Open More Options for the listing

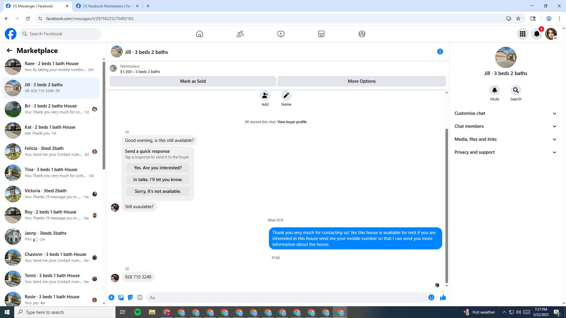[x=362, y=81]
